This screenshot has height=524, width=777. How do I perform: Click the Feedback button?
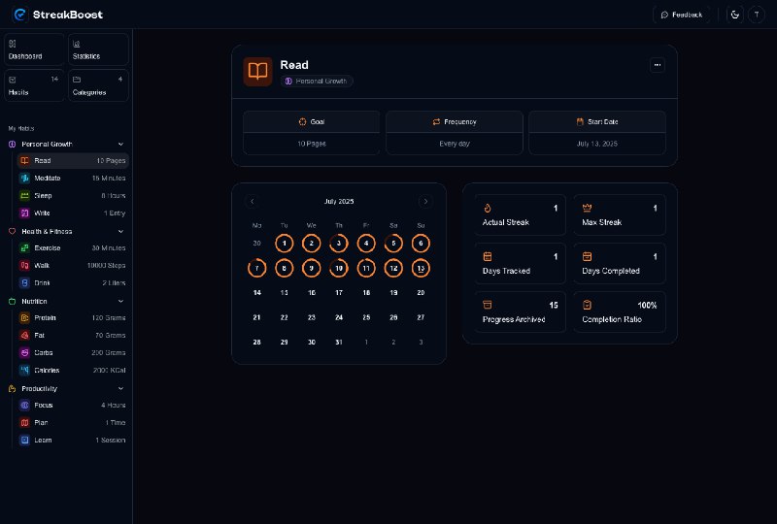[682, 15]
